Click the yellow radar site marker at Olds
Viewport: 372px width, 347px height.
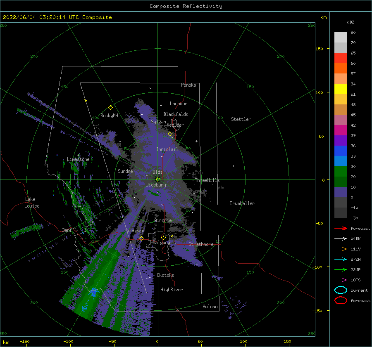[158, 179]
